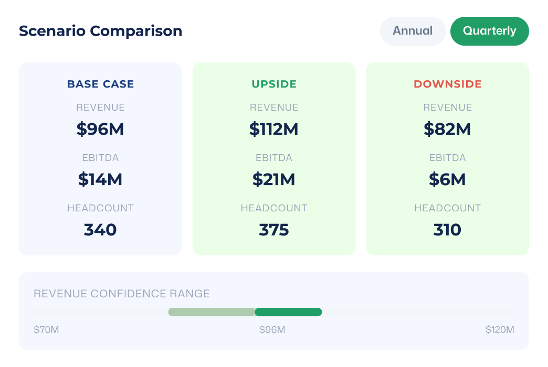This screenshot has width=548, height=367.
Task: Click the Downside revenue $82M value
Action: pyautogui.click(x=447, y=129)
